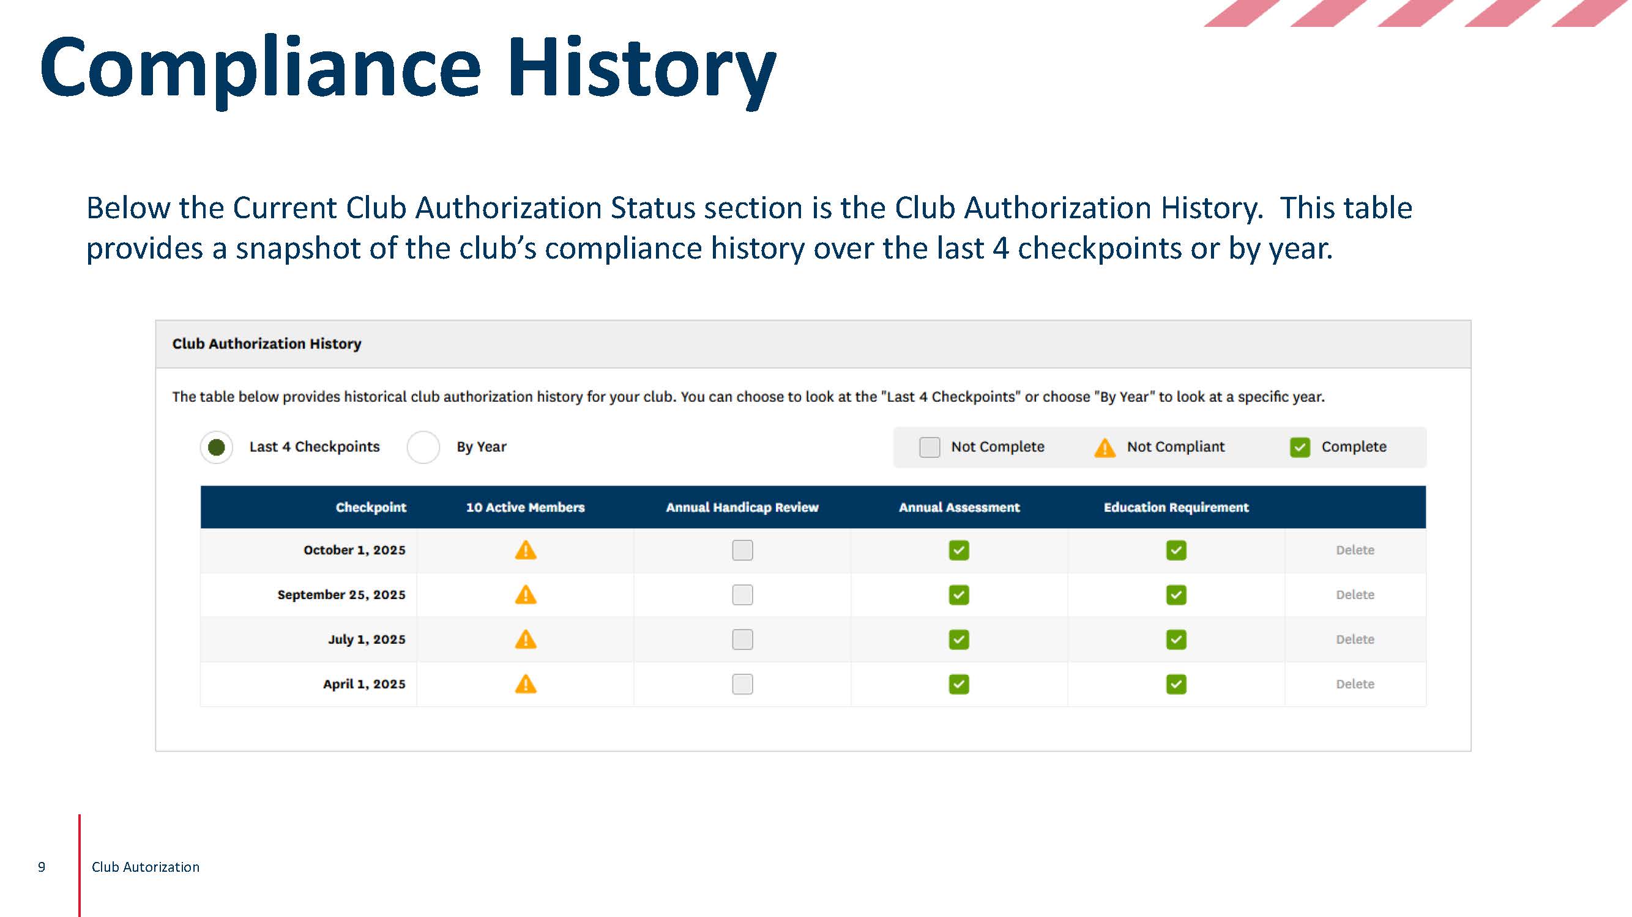Click the Complete green check icon in legend
Image resolution: width=1632 pixels, height=917 pixels.
click(1302, 447)
